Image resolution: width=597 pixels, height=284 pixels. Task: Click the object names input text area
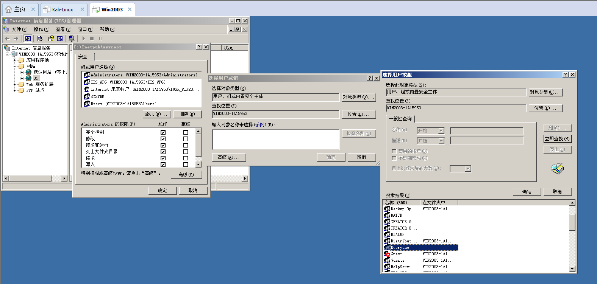tap(275, 140)
